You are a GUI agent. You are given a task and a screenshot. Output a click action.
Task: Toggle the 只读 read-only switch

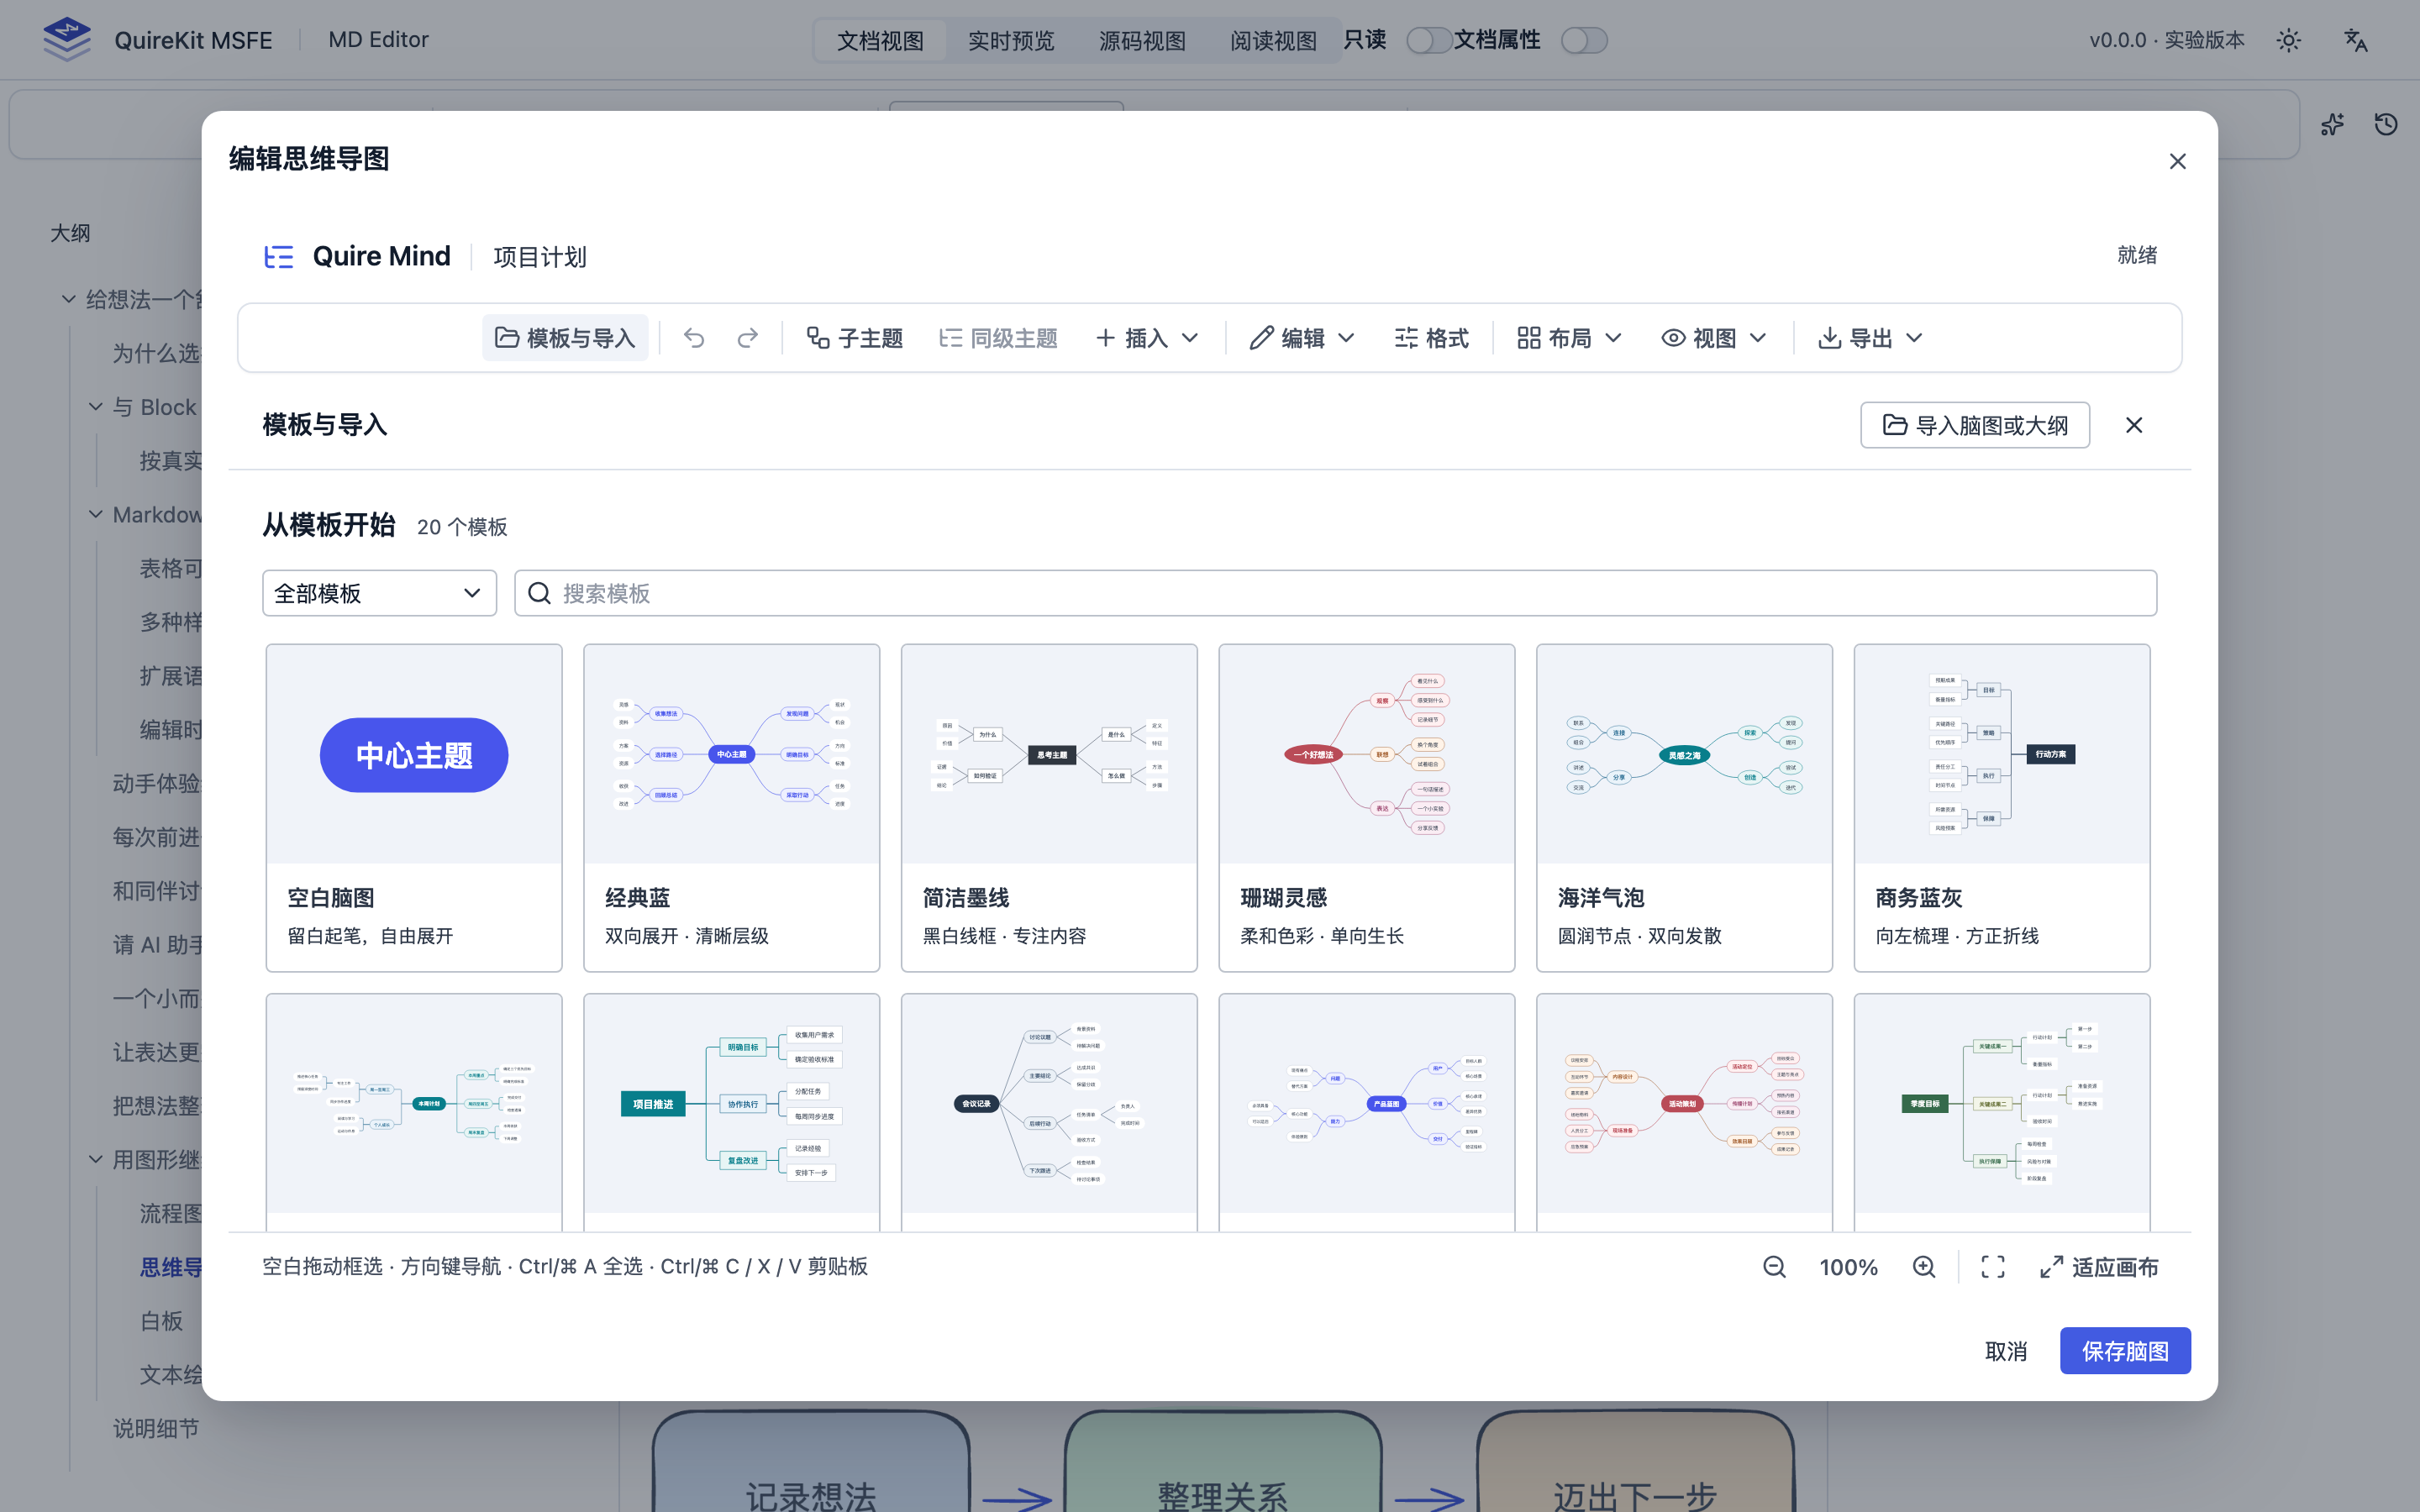click(1429, 40)
